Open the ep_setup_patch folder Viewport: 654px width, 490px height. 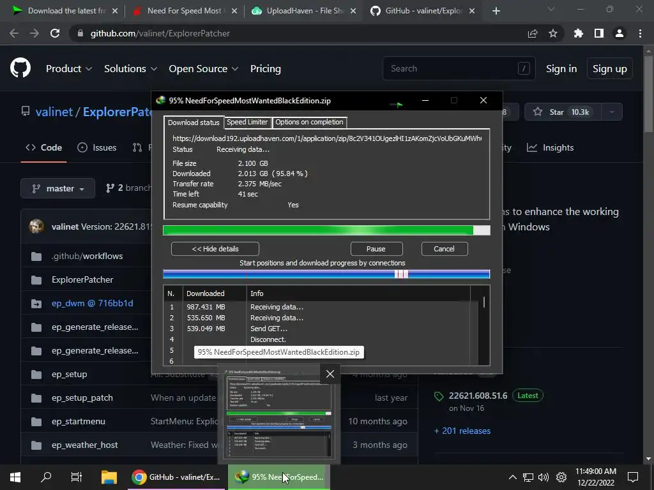click(82, 398)
